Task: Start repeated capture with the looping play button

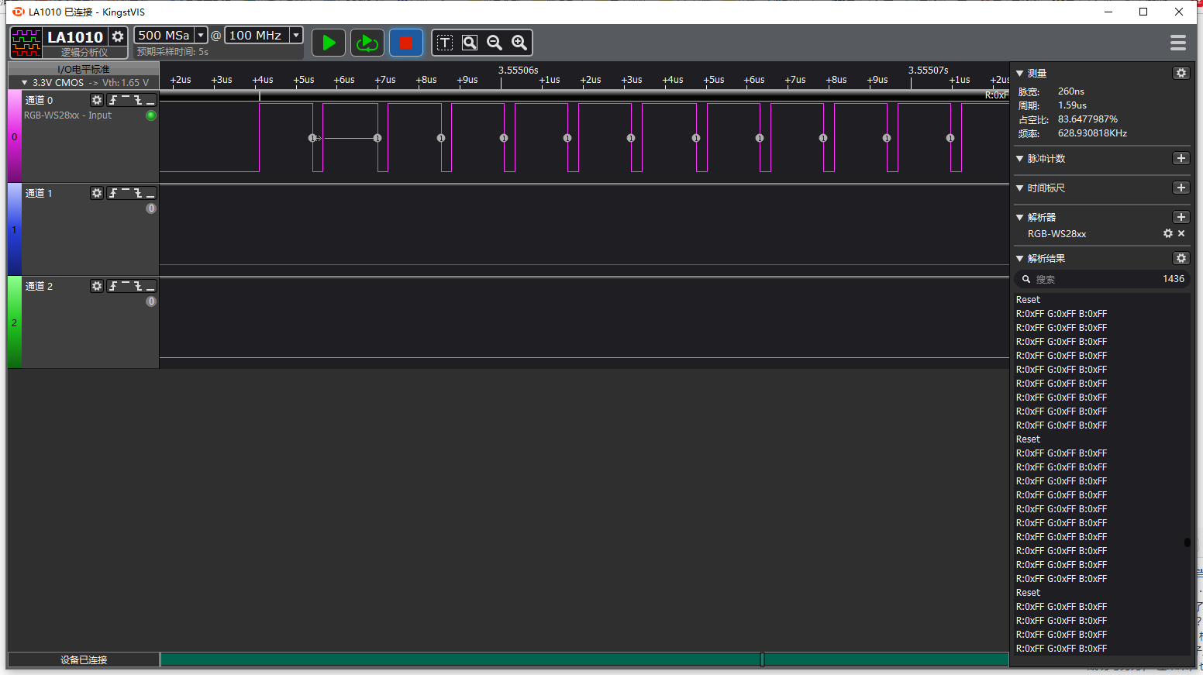Action: tap(367, 43)
